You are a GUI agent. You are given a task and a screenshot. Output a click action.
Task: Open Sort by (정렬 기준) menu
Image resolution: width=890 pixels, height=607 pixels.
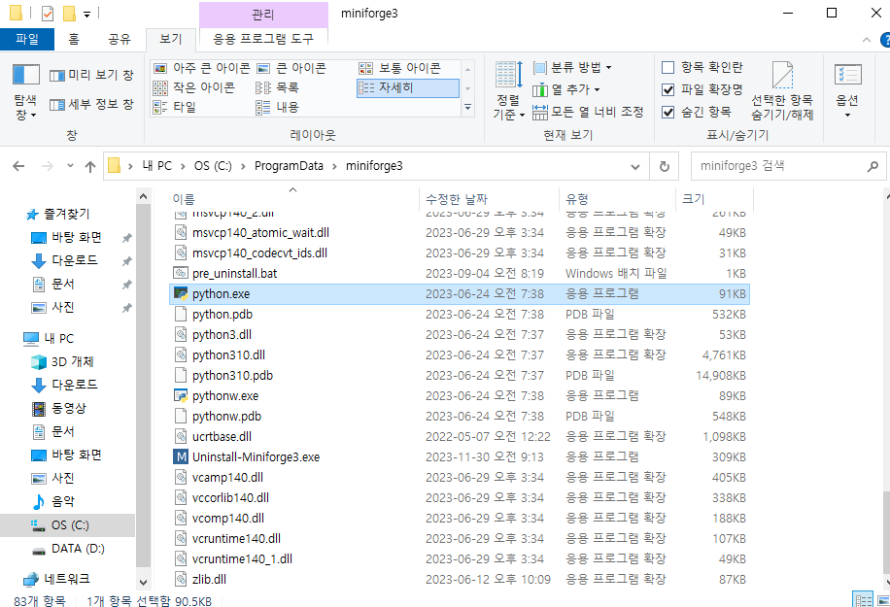508,92
